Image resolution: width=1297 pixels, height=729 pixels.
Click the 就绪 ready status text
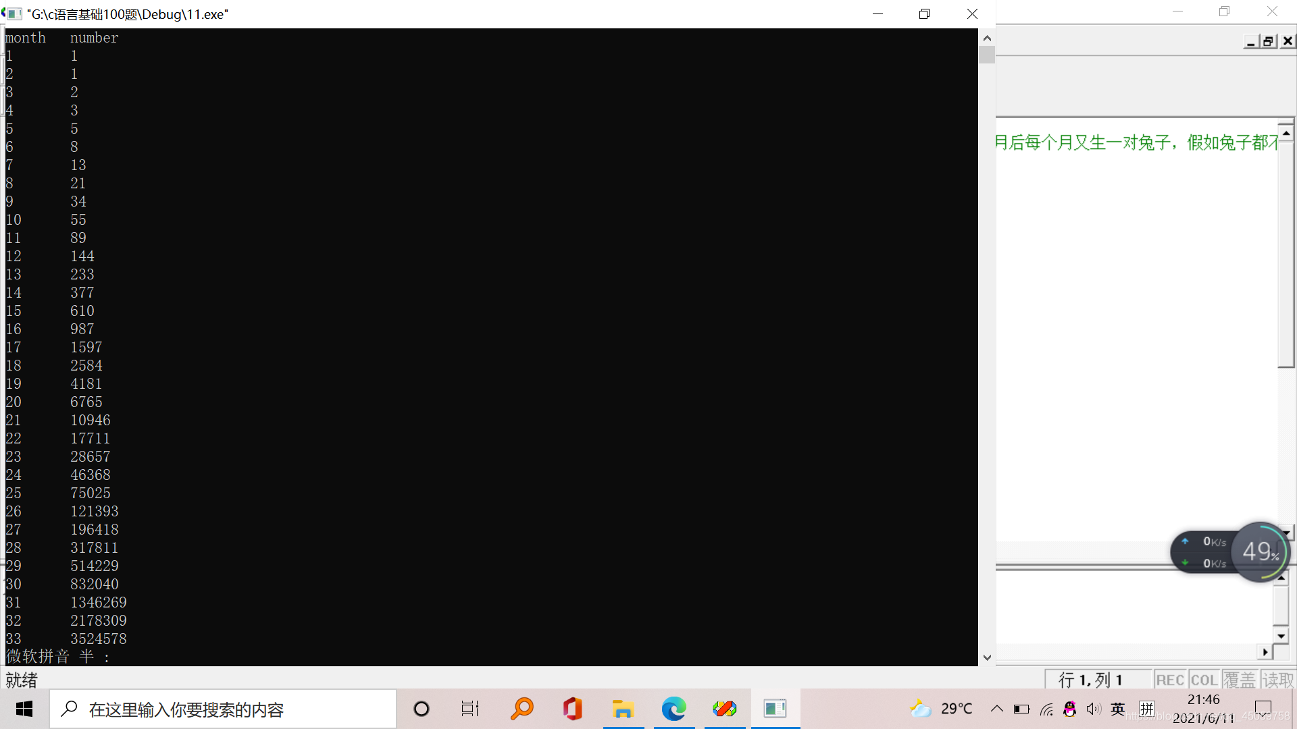(22, 680)
